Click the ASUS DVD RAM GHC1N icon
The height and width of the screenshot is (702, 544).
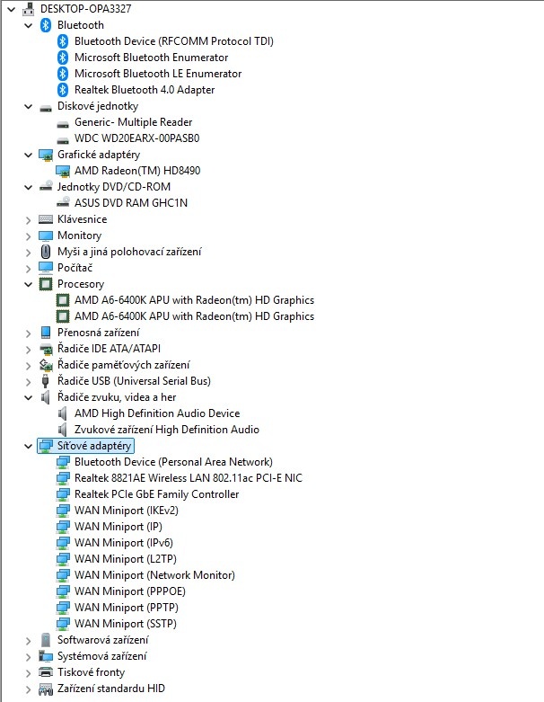coord(63,202)
